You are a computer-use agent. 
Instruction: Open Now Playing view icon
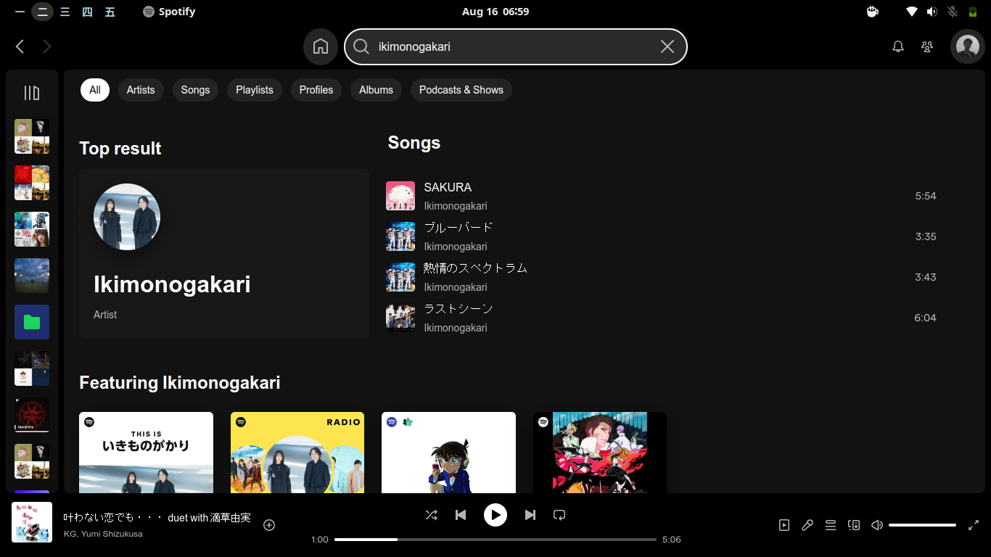click(784, 525)
